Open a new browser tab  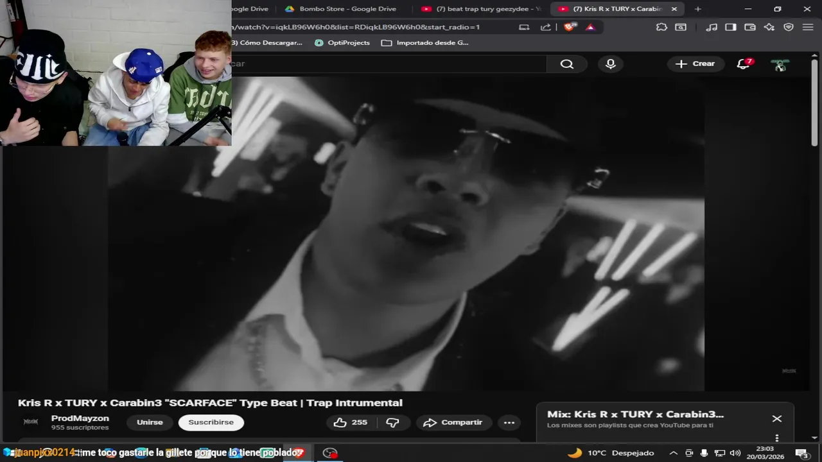[698, 9]
